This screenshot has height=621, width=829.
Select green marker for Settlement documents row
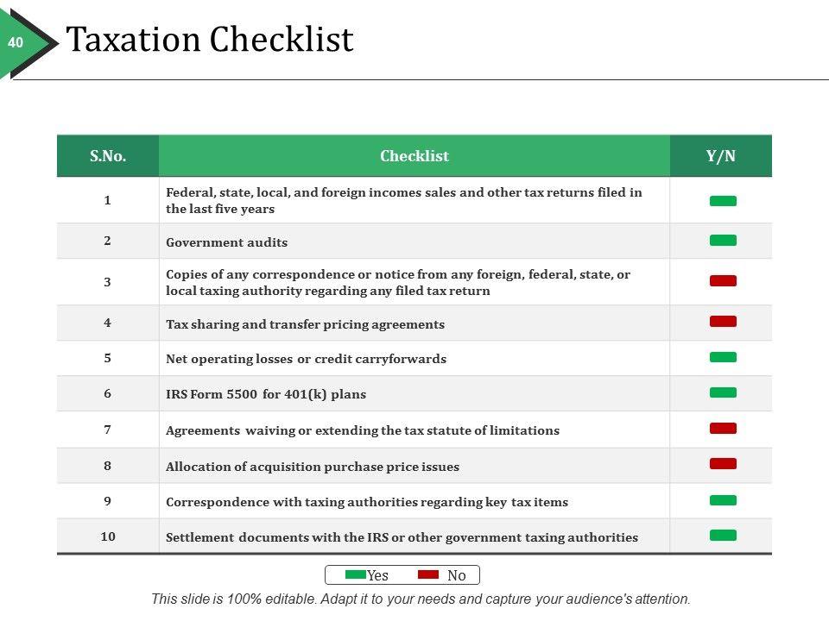tap(723, 536)
